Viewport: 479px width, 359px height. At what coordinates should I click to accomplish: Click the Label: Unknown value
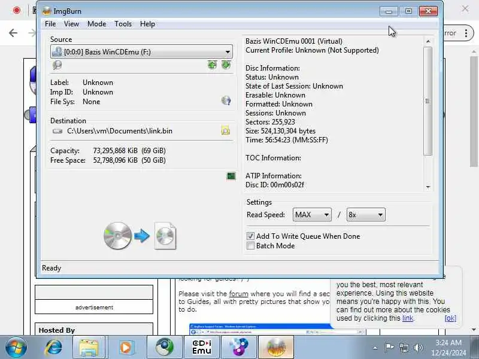tap(98, 83)
